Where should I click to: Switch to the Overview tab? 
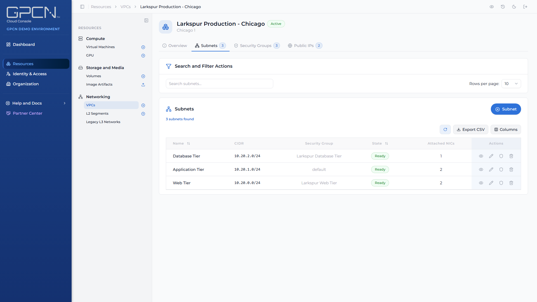point(175,46)
